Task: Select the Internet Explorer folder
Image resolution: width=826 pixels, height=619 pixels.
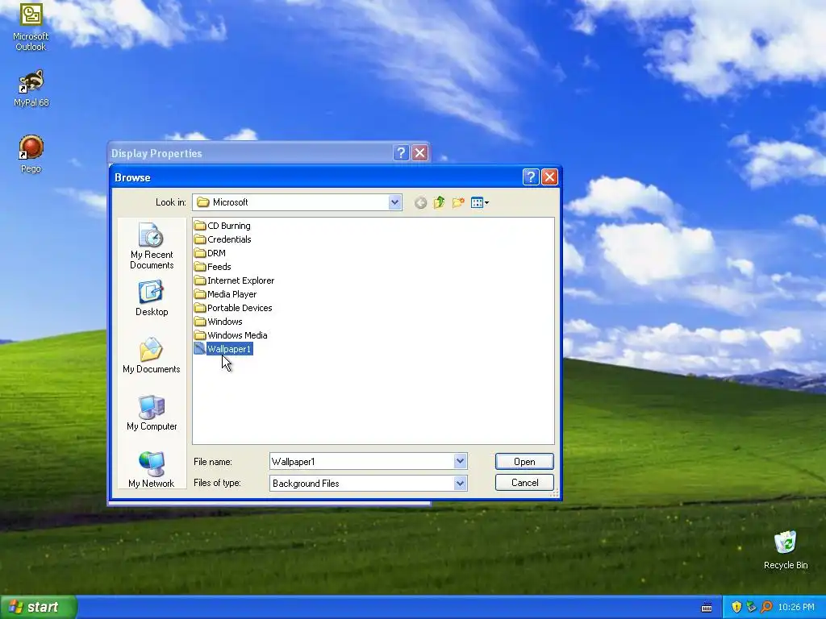Action: click(234, 280)
